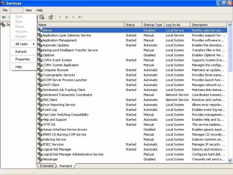
Task: Maximize or restore the Services window
Action: [x=224, y=3]
